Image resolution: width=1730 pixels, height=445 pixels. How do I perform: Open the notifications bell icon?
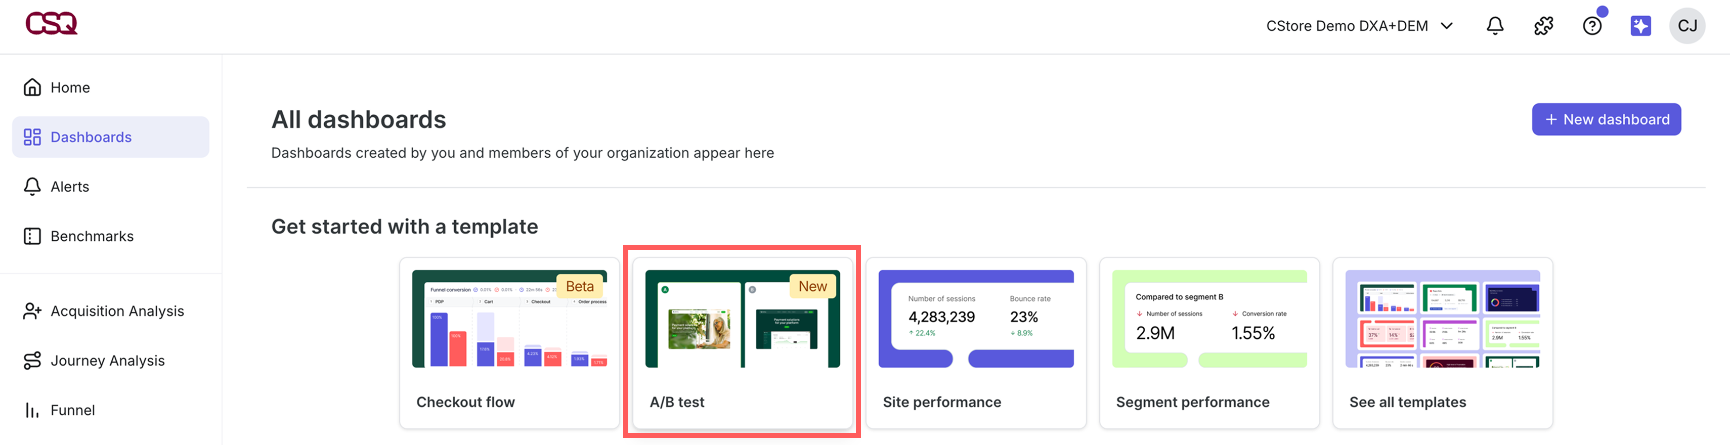click(1495, 25)
